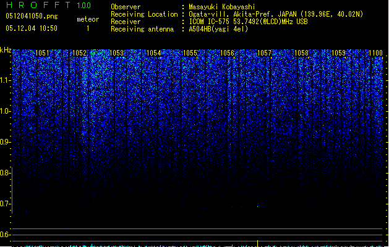The width and height of the screenshot is (389, 247).
Task: Click the A504HB(yagi 4el) antenna text
Action: pyautogui.click(x=218, y=29)
